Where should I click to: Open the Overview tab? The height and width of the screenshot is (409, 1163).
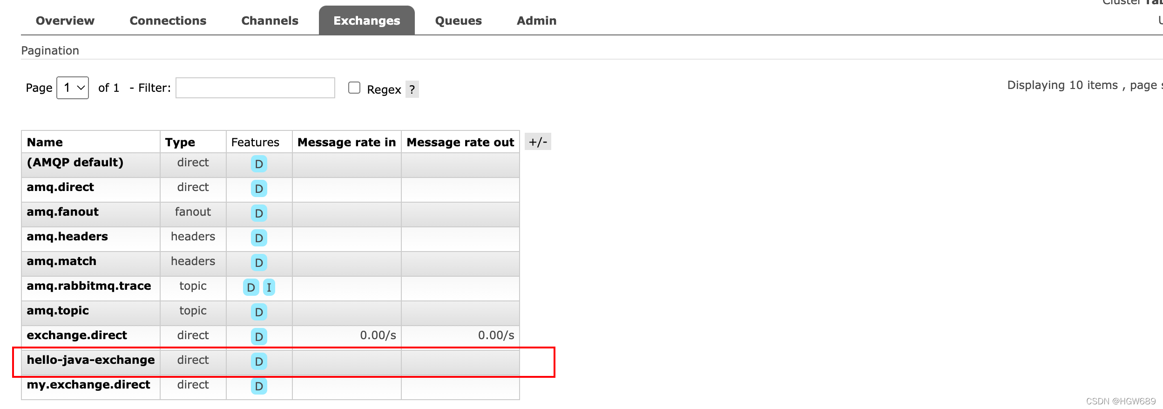(x=65, y=20)
